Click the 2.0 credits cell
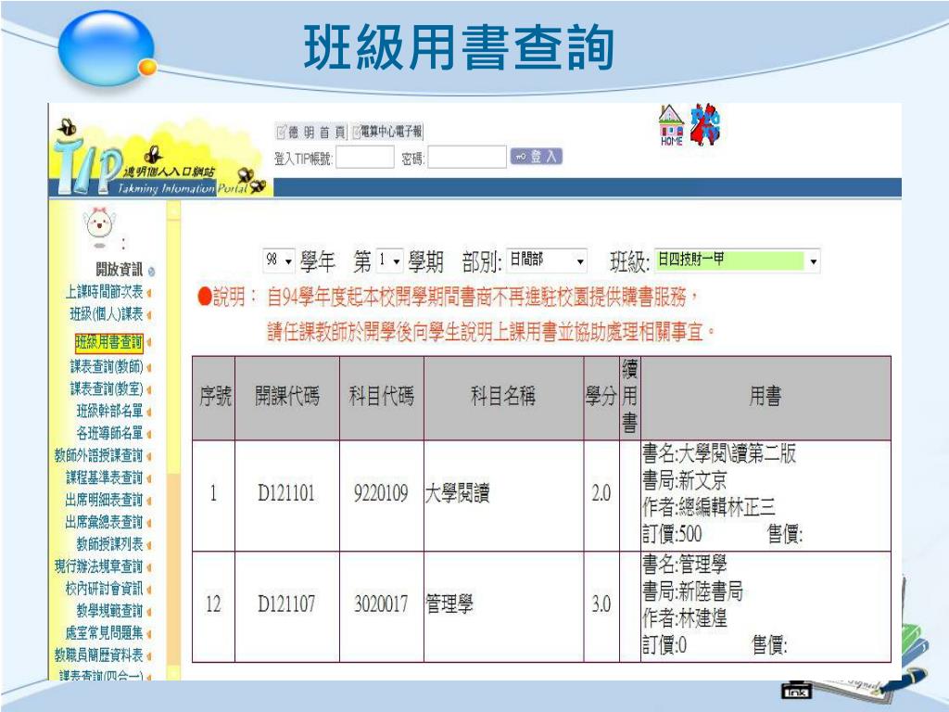949x712 pixels. [601, 494]
